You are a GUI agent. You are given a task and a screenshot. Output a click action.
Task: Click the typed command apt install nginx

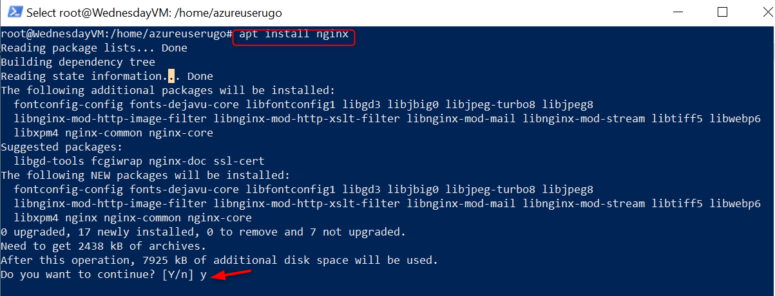tap(294, 34)
